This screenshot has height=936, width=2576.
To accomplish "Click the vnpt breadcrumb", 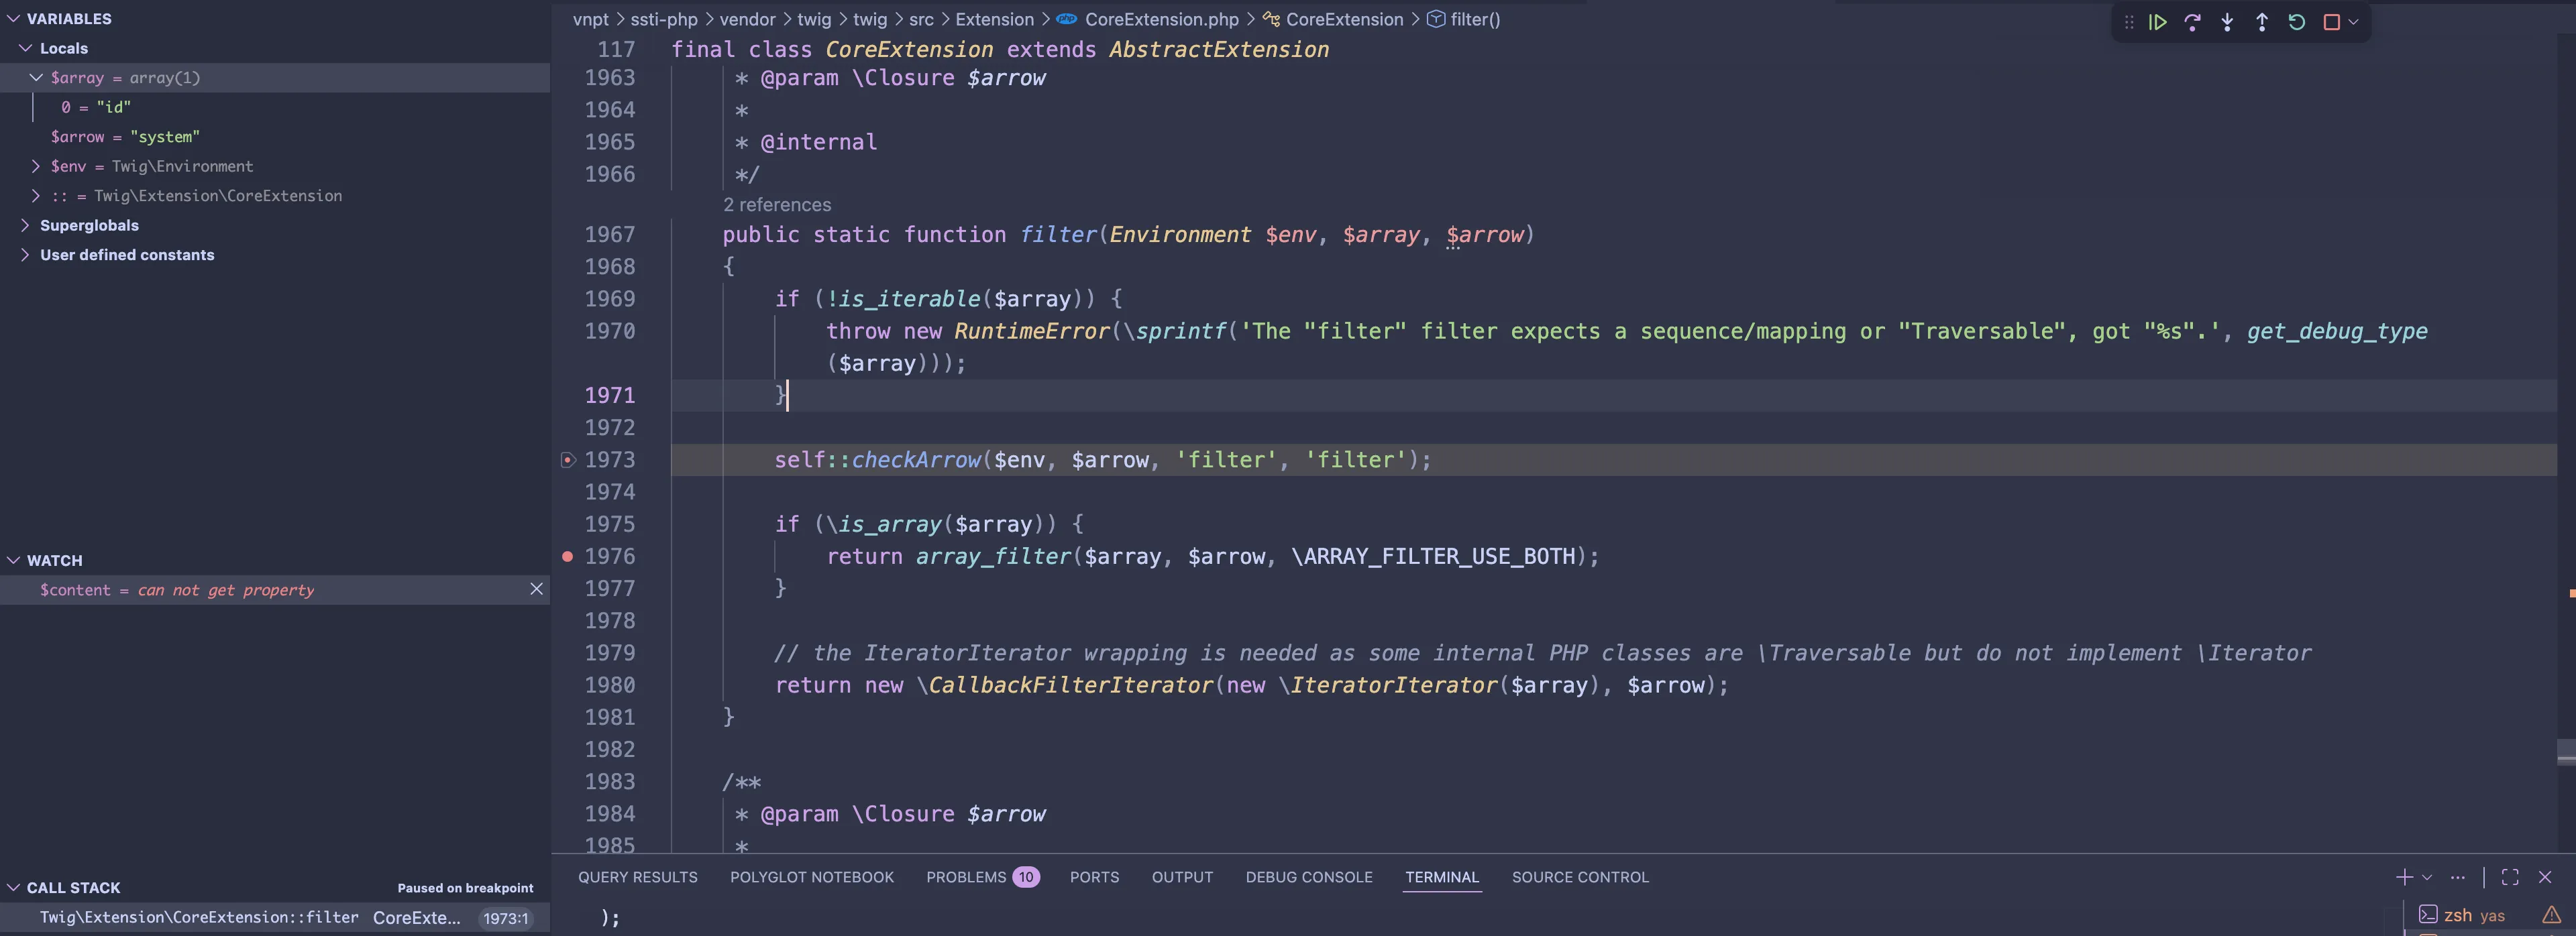I will [x=591, y=19].
